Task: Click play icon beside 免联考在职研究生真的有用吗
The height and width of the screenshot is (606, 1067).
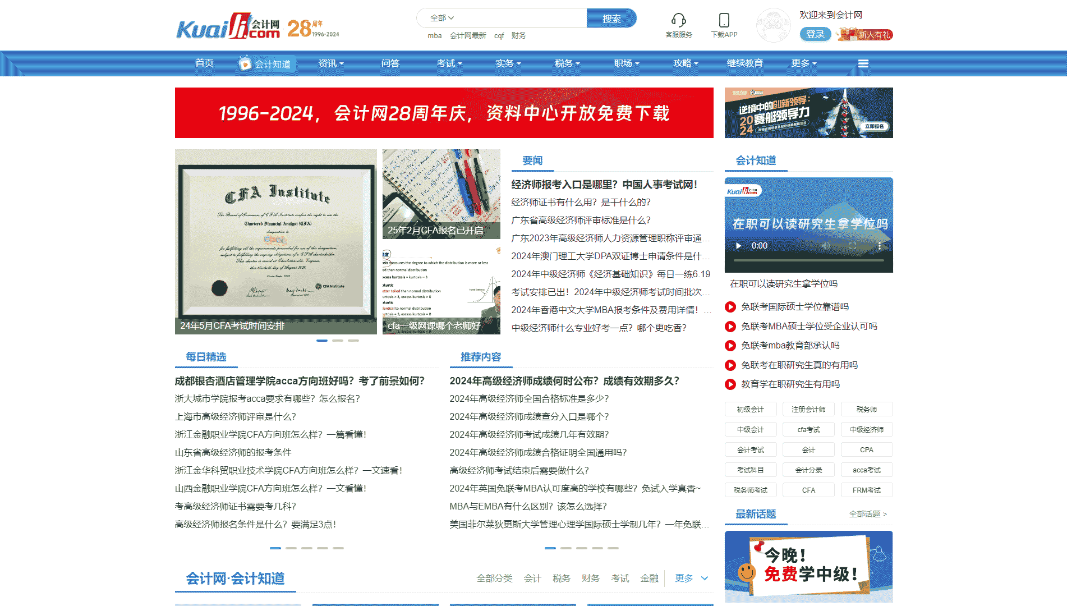Action: click(x=730, y=365)
